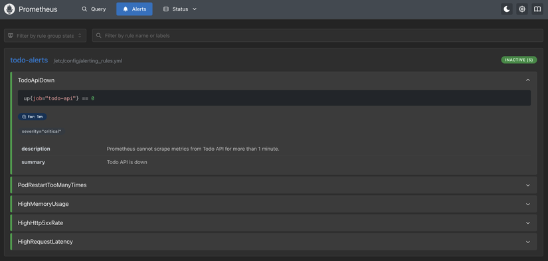Click the /etc/config/alerting_rules.yml path
This screenshot has width=548, height=261.
88,61
